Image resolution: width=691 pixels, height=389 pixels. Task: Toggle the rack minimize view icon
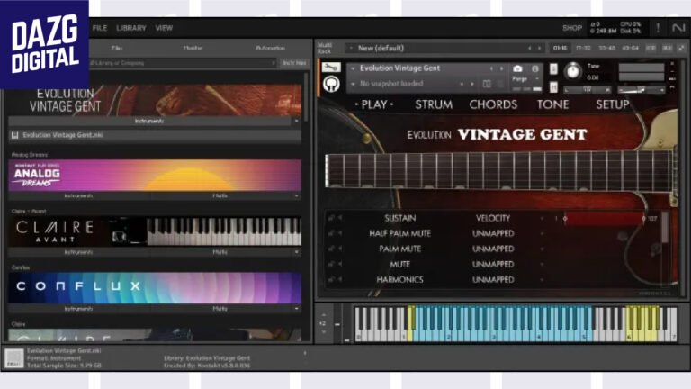[x=681, y=48]
